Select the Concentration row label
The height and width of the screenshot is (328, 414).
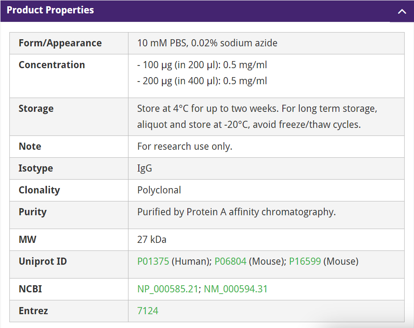(52, 65)
